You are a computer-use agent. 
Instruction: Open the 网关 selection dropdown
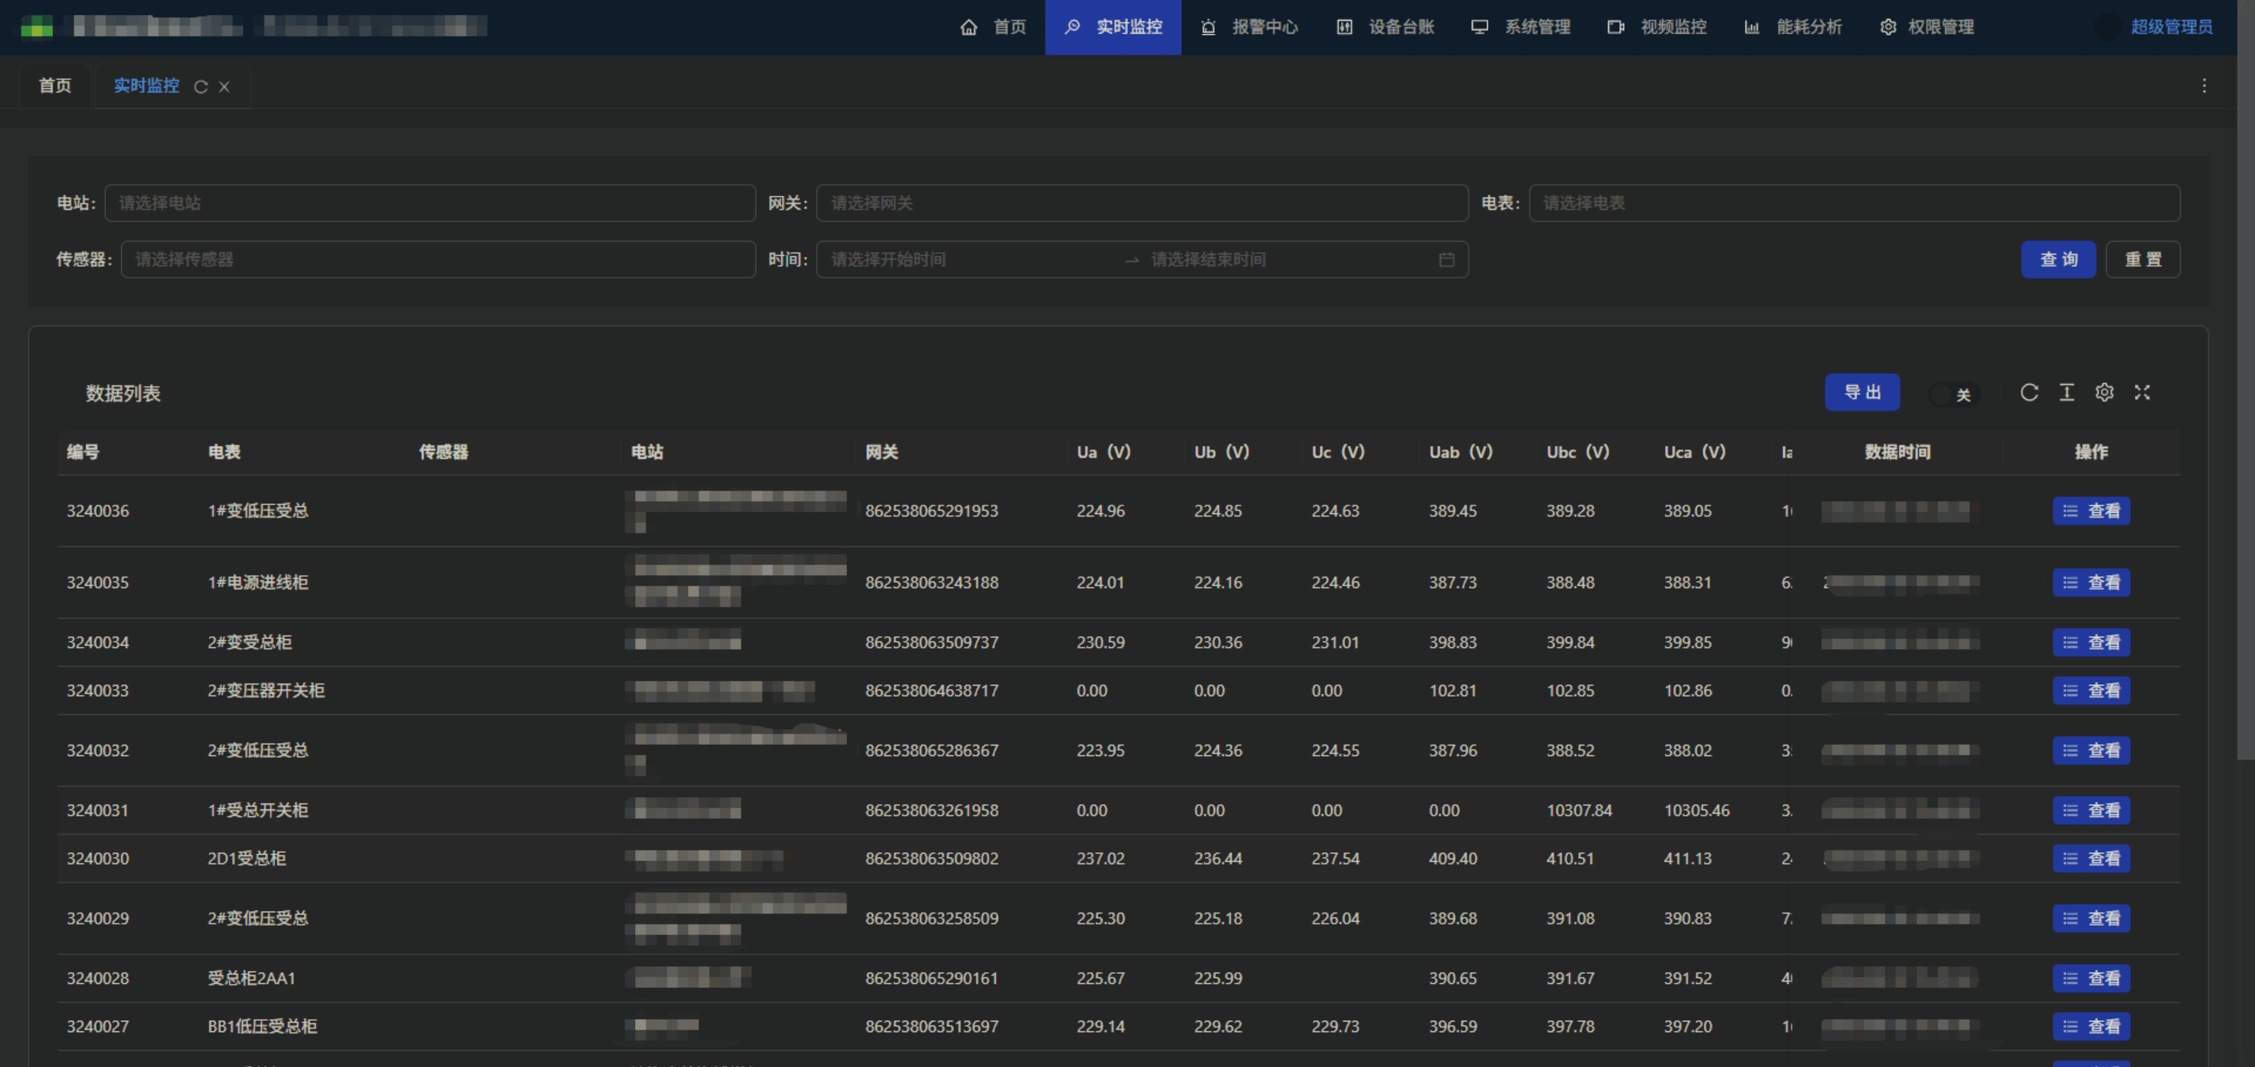click(x=1142, y=203)
